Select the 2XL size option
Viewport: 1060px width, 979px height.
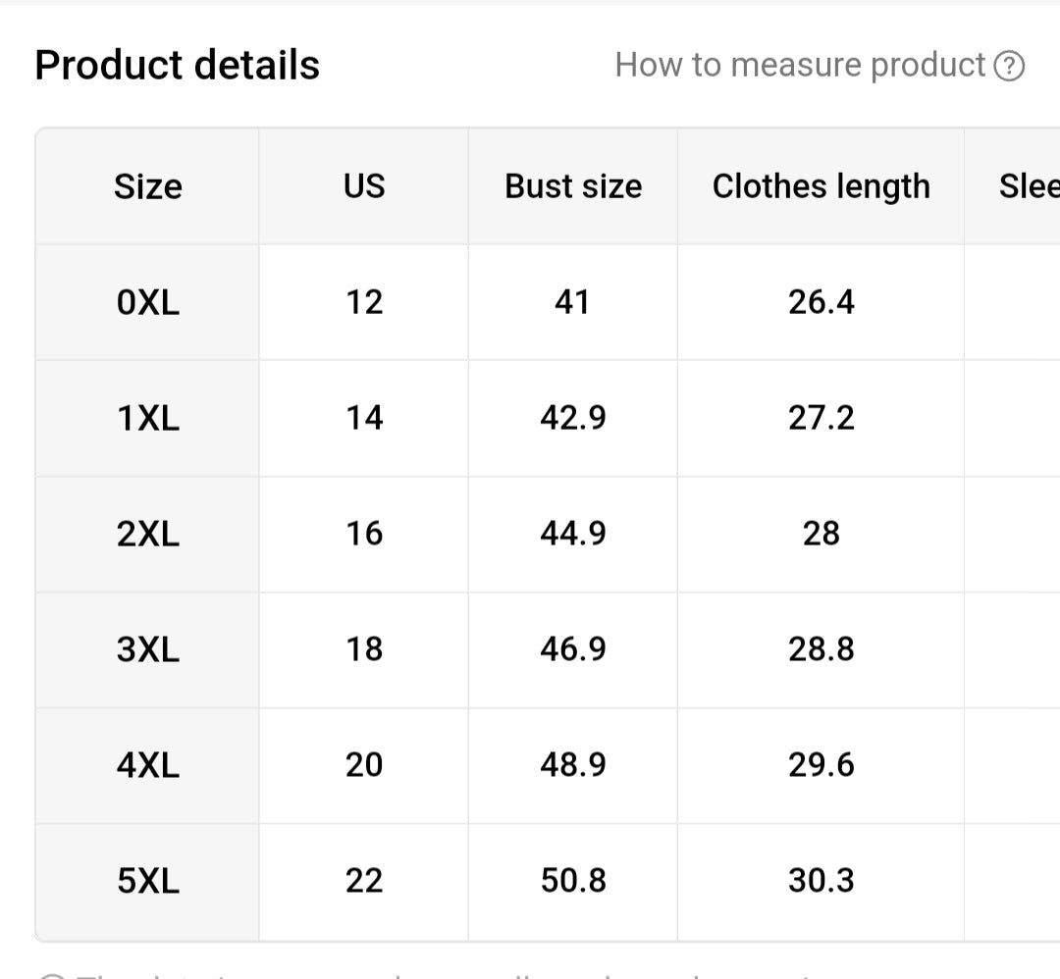click(x=147, y=534)
